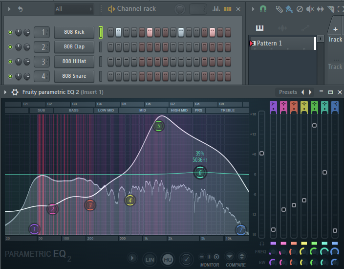
Task: Toggle the LIN linear phase button
Action: [150, 260]
